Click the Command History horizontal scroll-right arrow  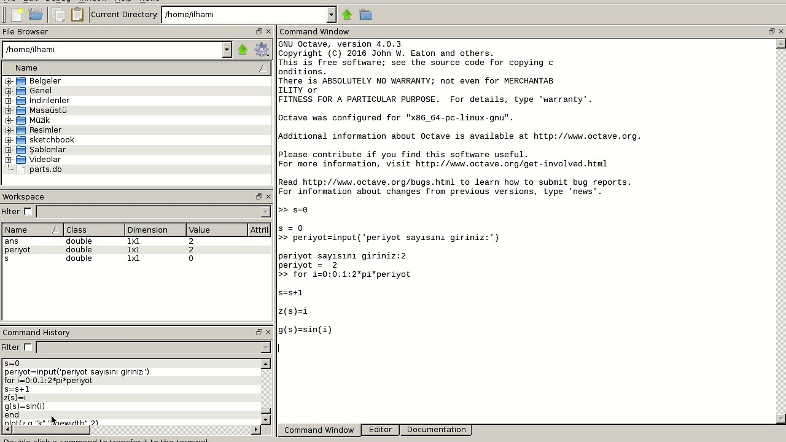tap(256, 429)
